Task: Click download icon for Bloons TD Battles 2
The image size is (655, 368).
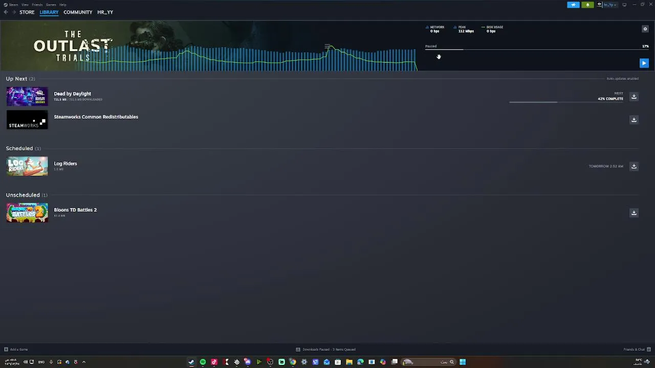Action: pos(634,213)
